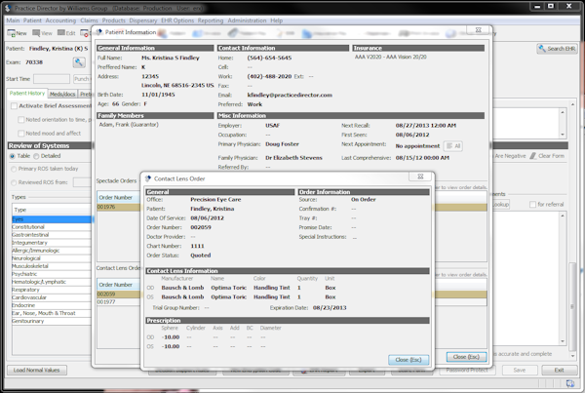This screenshot has width=585, height=393.
Task: Select the Table radio button
Action: 13,156
